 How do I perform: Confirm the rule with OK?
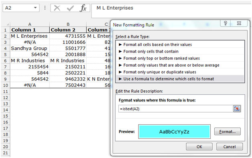pos(199,147)
